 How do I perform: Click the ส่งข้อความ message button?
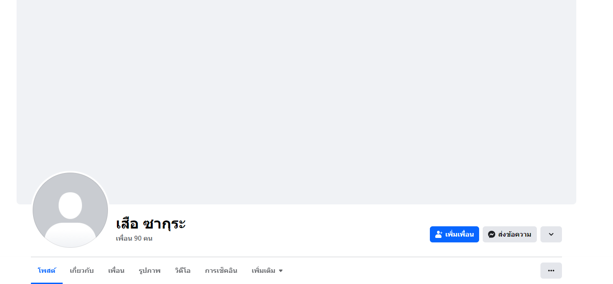pyautogui.click(x=510, y=234)
